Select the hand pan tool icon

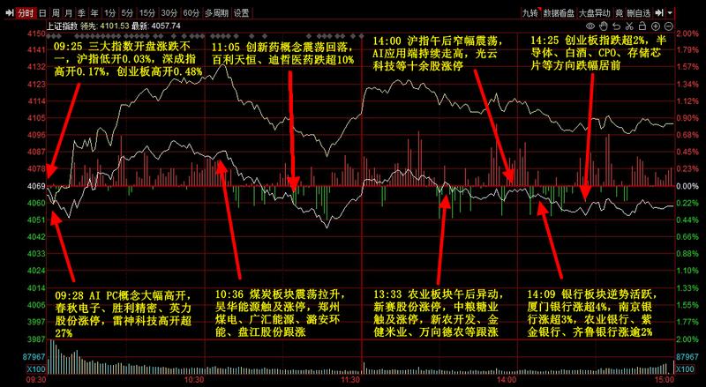pos(604,26)
